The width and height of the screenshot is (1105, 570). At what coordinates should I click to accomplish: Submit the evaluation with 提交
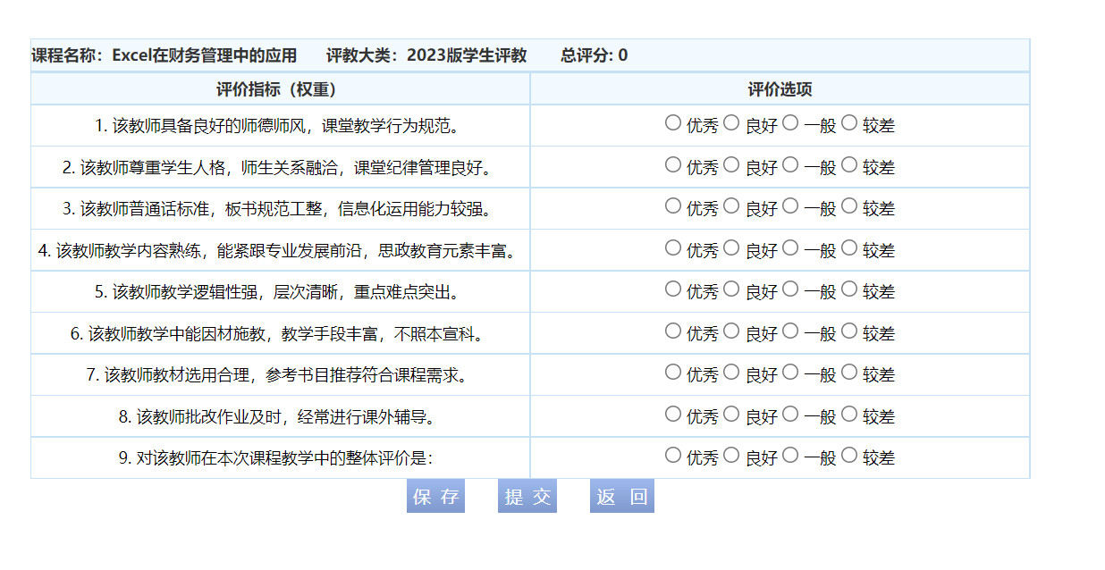pyautogui.click(x=527, y=497)
